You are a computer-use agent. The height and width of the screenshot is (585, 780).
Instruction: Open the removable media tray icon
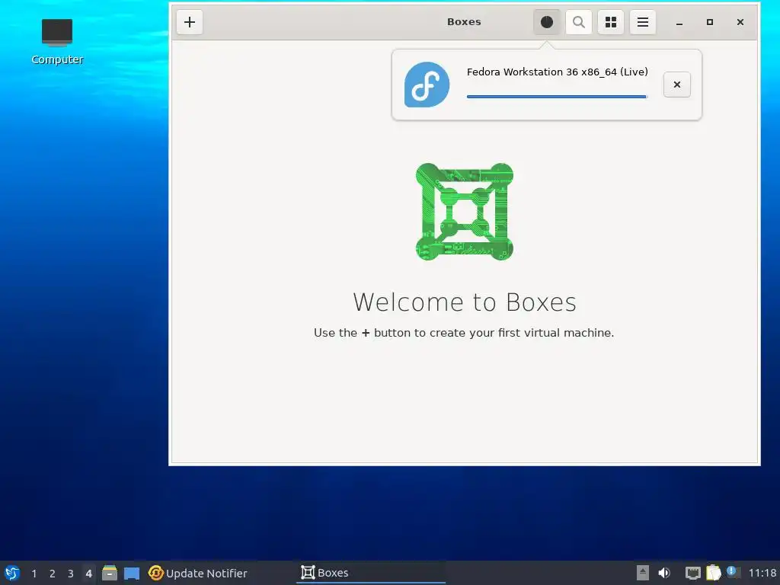tap(643, 573)
